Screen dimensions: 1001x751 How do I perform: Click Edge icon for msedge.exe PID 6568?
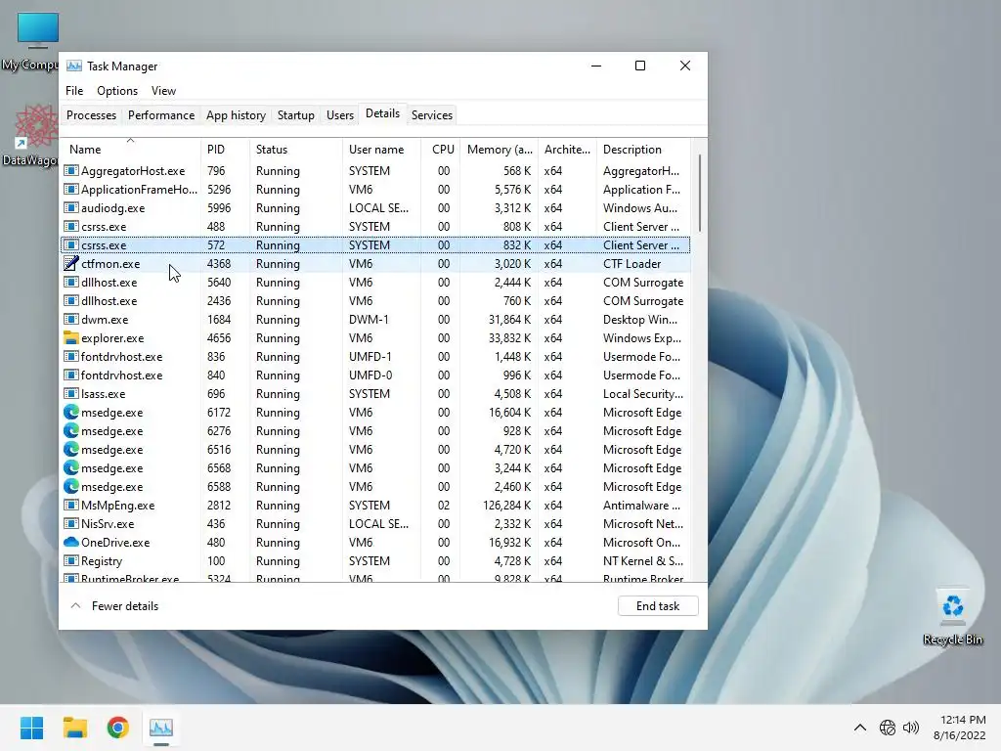pos(70,468)
